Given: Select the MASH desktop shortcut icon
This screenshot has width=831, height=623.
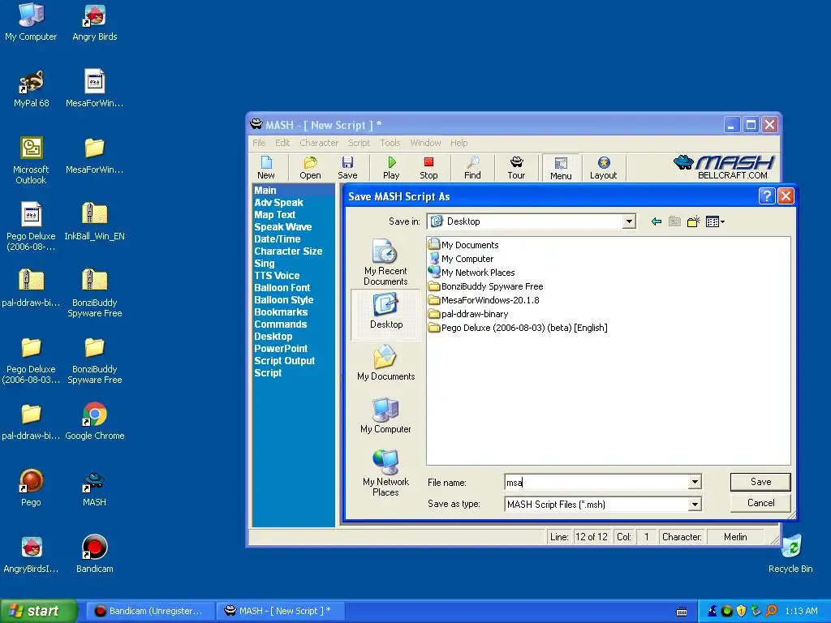Looking at the screenshot, I should click(94, 488).
